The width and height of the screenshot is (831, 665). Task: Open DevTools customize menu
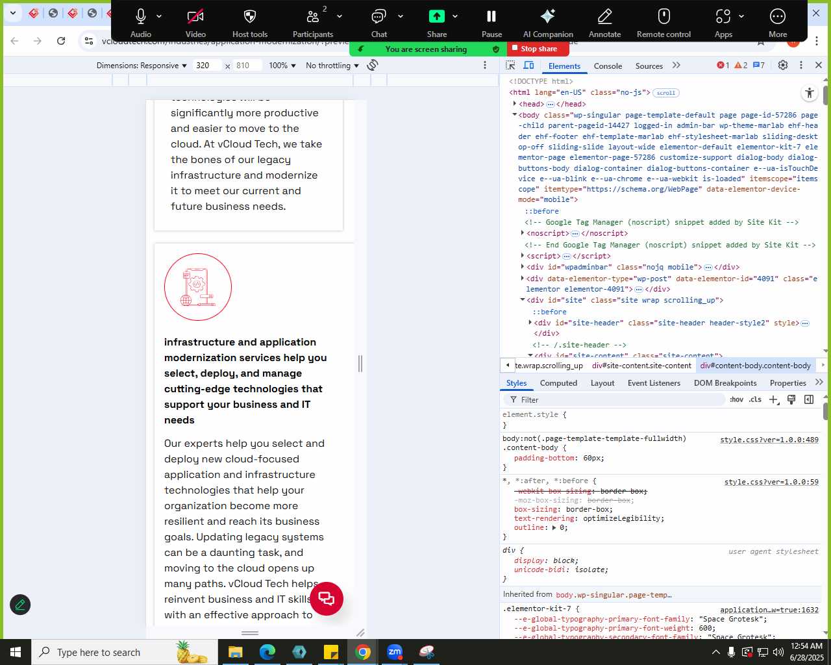(801, 65)
